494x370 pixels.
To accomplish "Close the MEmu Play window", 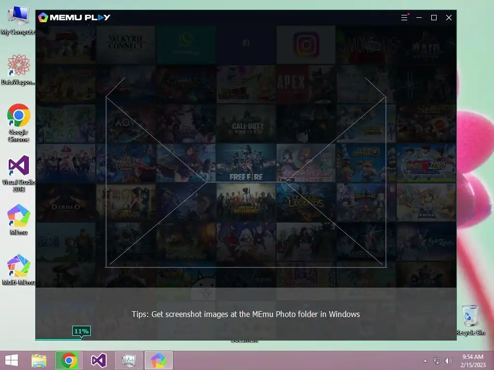I will (x=449, y=18).
